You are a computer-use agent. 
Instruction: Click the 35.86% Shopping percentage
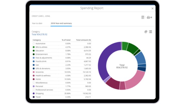(x=68, y=93)
